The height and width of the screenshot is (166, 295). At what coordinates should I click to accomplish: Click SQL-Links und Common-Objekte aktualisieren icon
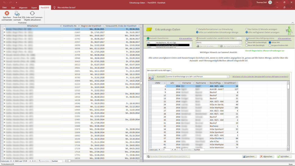(32, 13)
